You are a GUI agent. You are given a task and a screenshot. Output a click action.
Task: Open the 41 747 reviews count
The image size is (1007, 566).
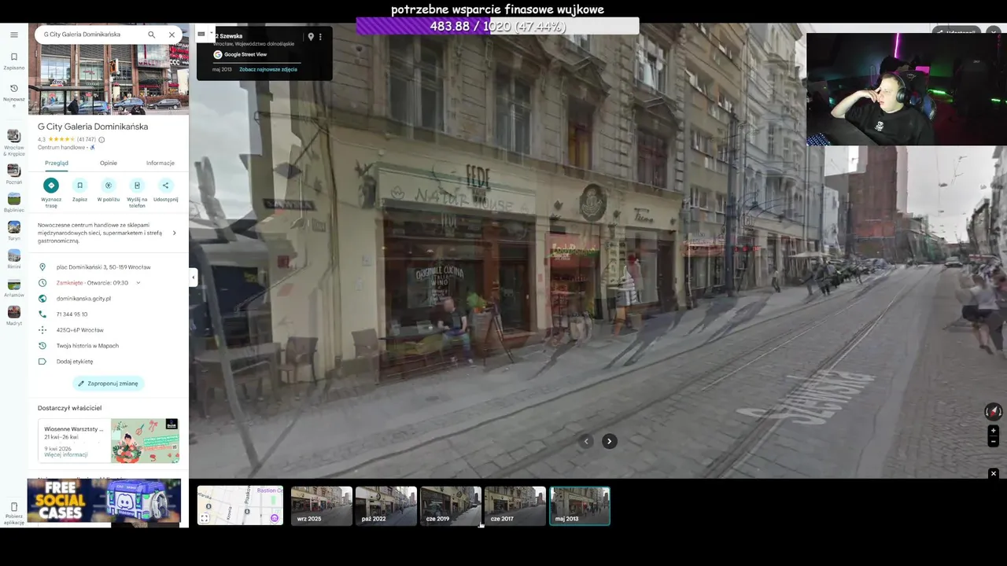pyautogui.click(x=87, y=140)
